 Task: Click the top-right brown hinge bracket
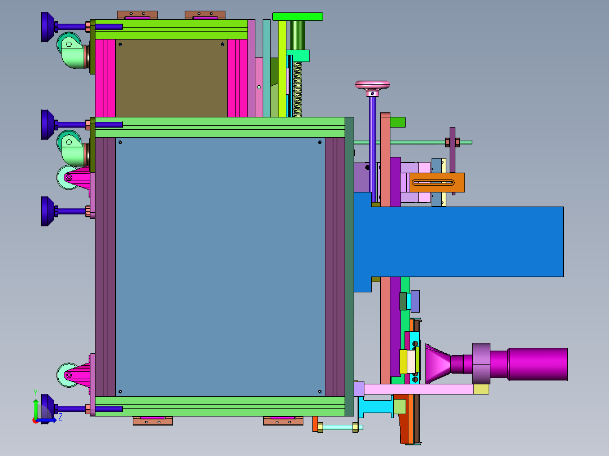tap(205, 15)
